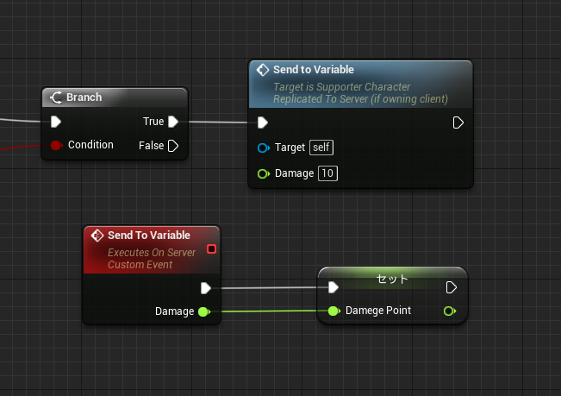Select the red Send To Variable custom event header
The height and width of the screenshot is (396, 561).
(152, 250)
